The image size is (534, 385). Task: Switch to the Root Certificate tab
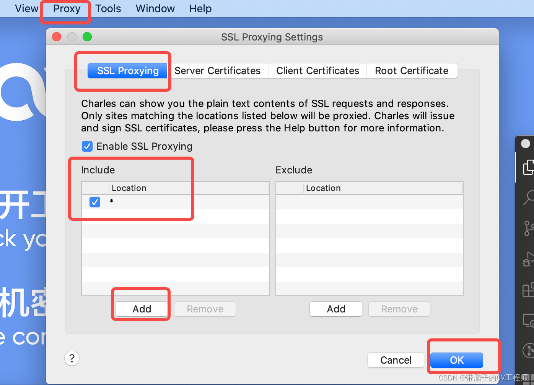click(412, 71)
